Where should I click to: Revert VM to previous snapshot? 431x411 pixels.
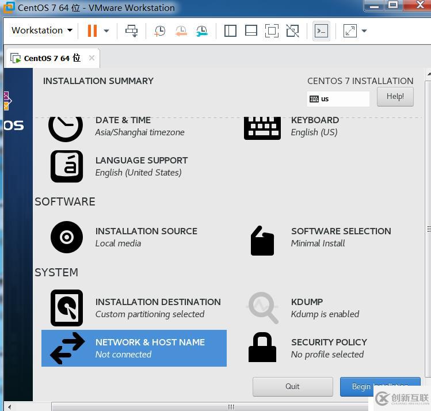click(181, 31)
